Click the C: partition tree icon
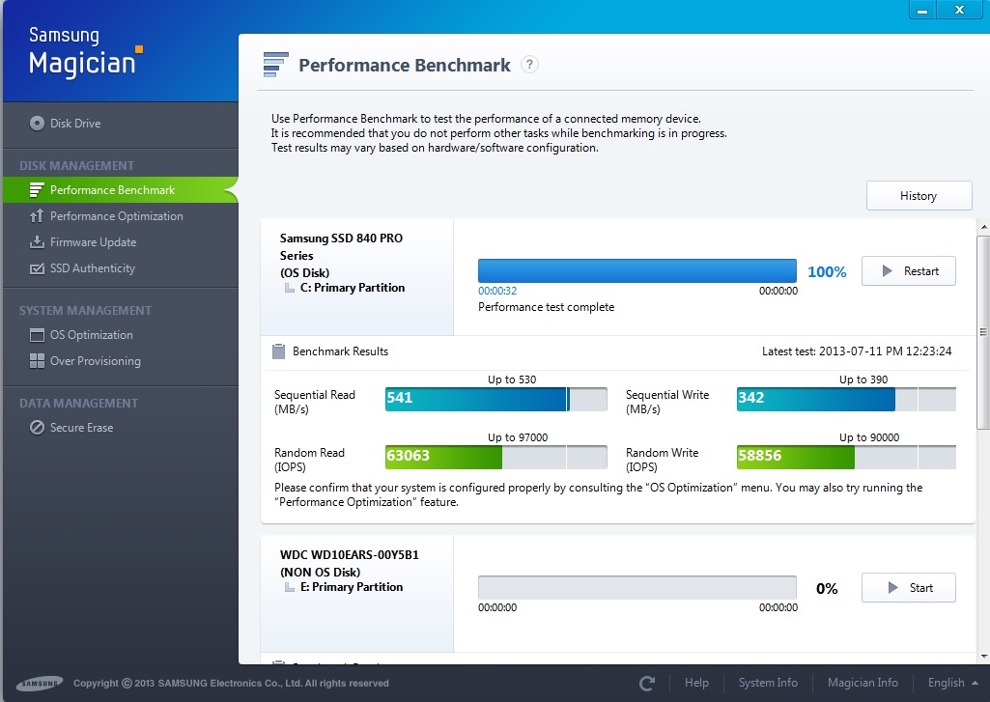 coord(289,288)
